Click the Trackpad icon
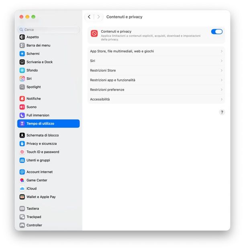Image resolution: width=245 pixels, height=250 pixels. coord(22,217)
